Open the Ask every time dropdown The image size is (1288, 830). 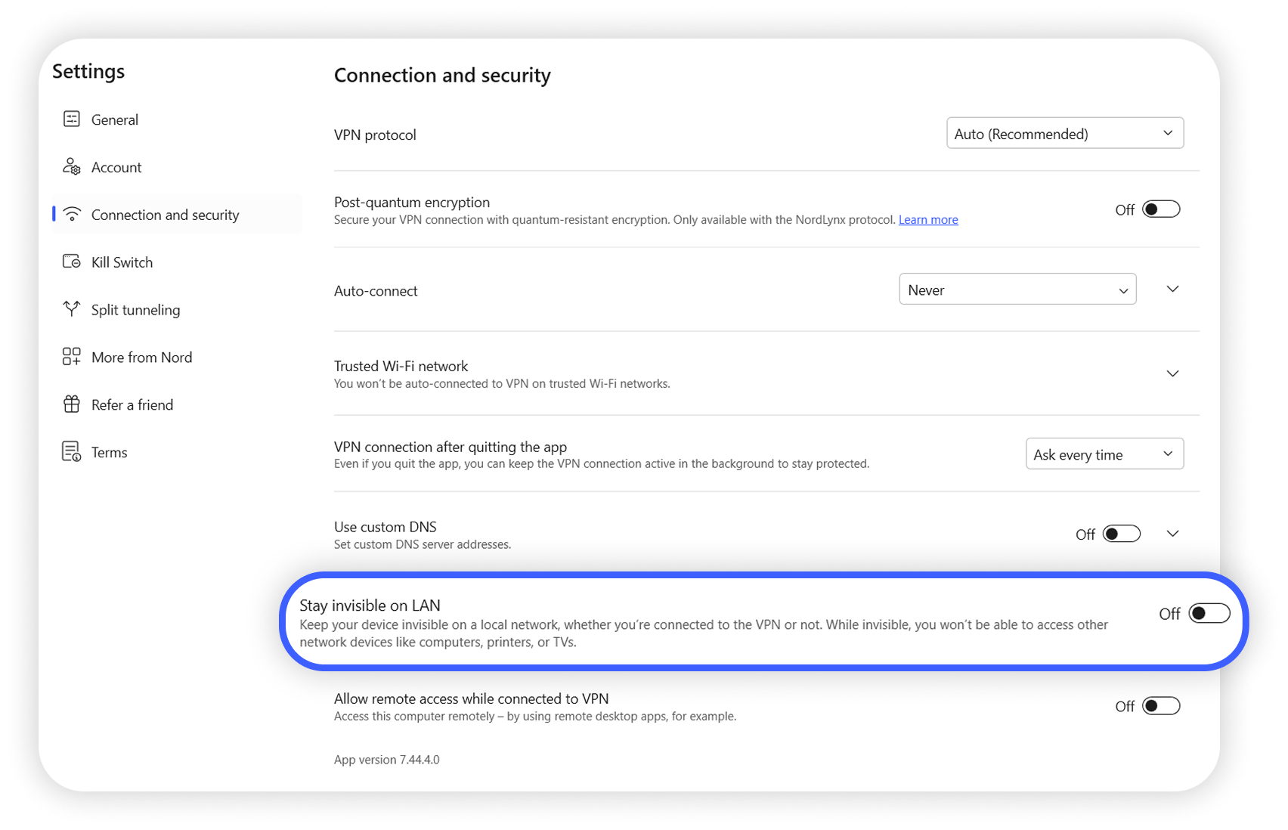coord(1104,454)
